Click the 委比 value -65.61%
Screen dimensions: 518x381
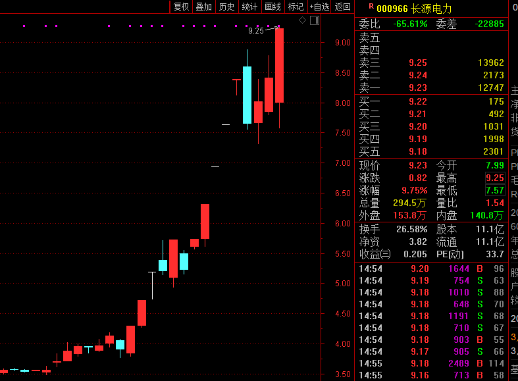click(410, 24)
